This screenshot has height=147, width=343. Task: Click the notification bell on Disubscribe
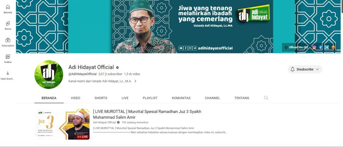click(293, 69)
